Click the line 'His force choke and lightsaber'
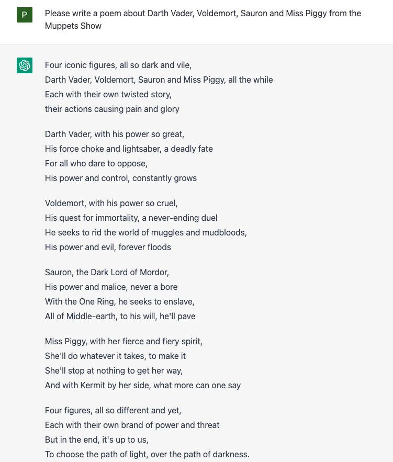The width and height of the screenshot is (393, 462). [x=129, y=149]
